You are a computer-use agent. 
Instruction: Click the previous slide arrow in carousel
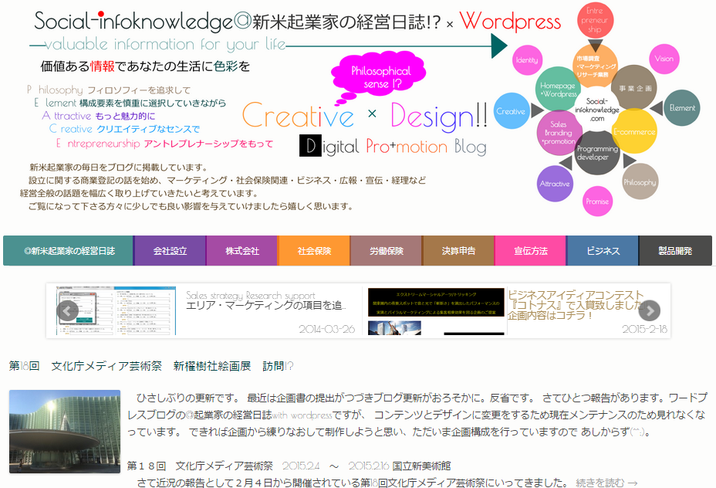pyautogui.click(x=68, y=311)
